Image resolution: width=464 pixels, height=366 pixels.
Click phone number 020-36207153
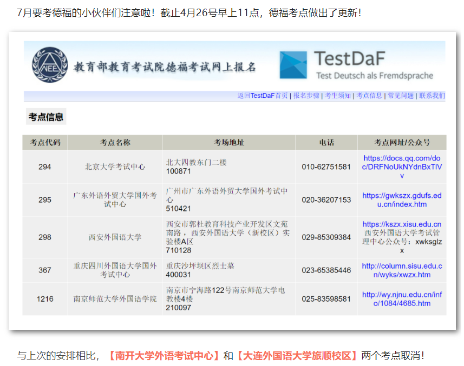pos(326,200)
